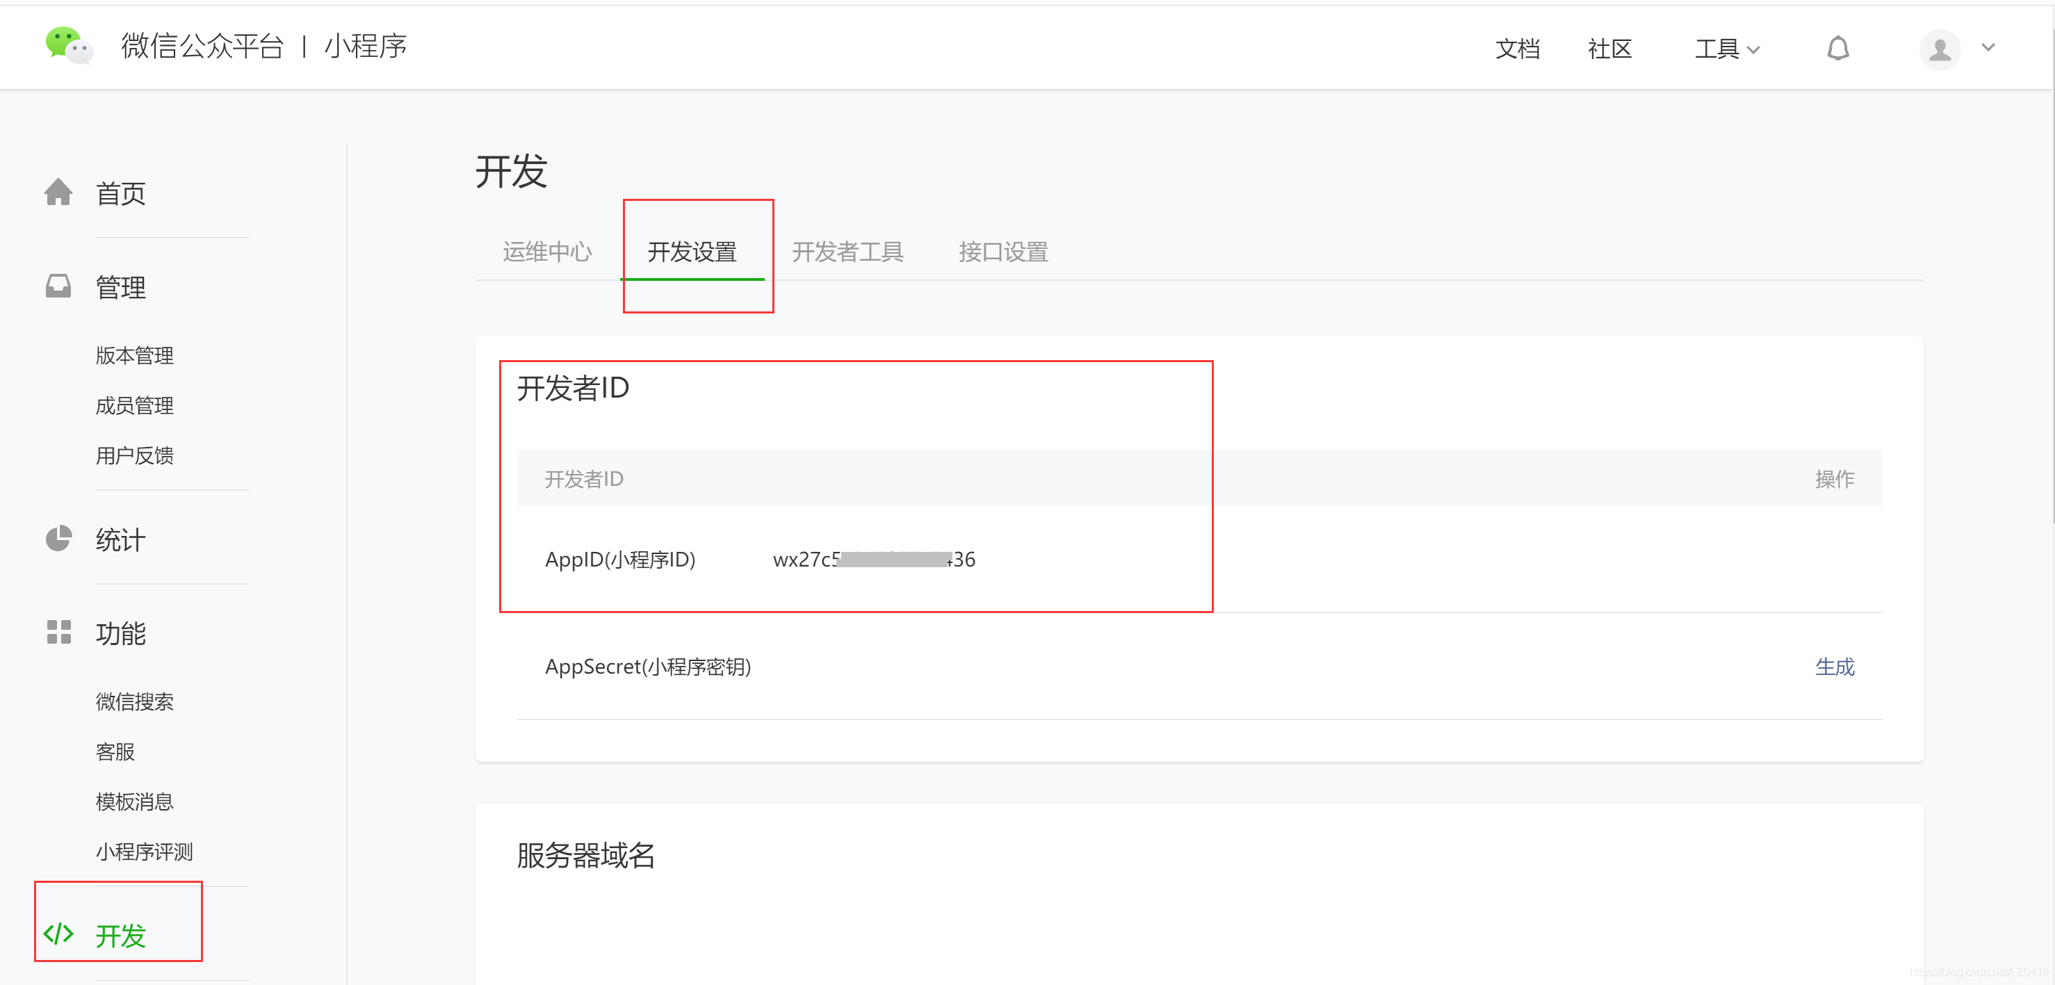2055x985 pixels.
Task: Click the 管理 inbox icon
Action: (x=58, y=286)
